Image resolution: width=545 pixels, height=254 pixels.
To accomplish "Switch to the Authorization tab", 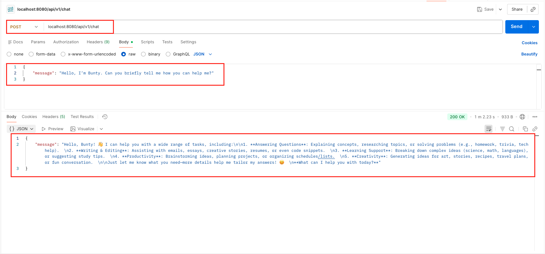I will (x=66, y=42).
